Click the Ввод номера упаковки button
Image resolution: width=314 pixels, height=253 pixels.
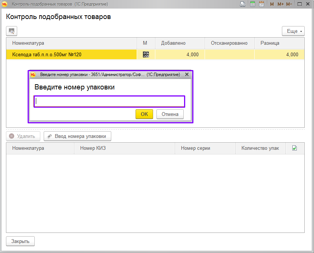[77, 136]
